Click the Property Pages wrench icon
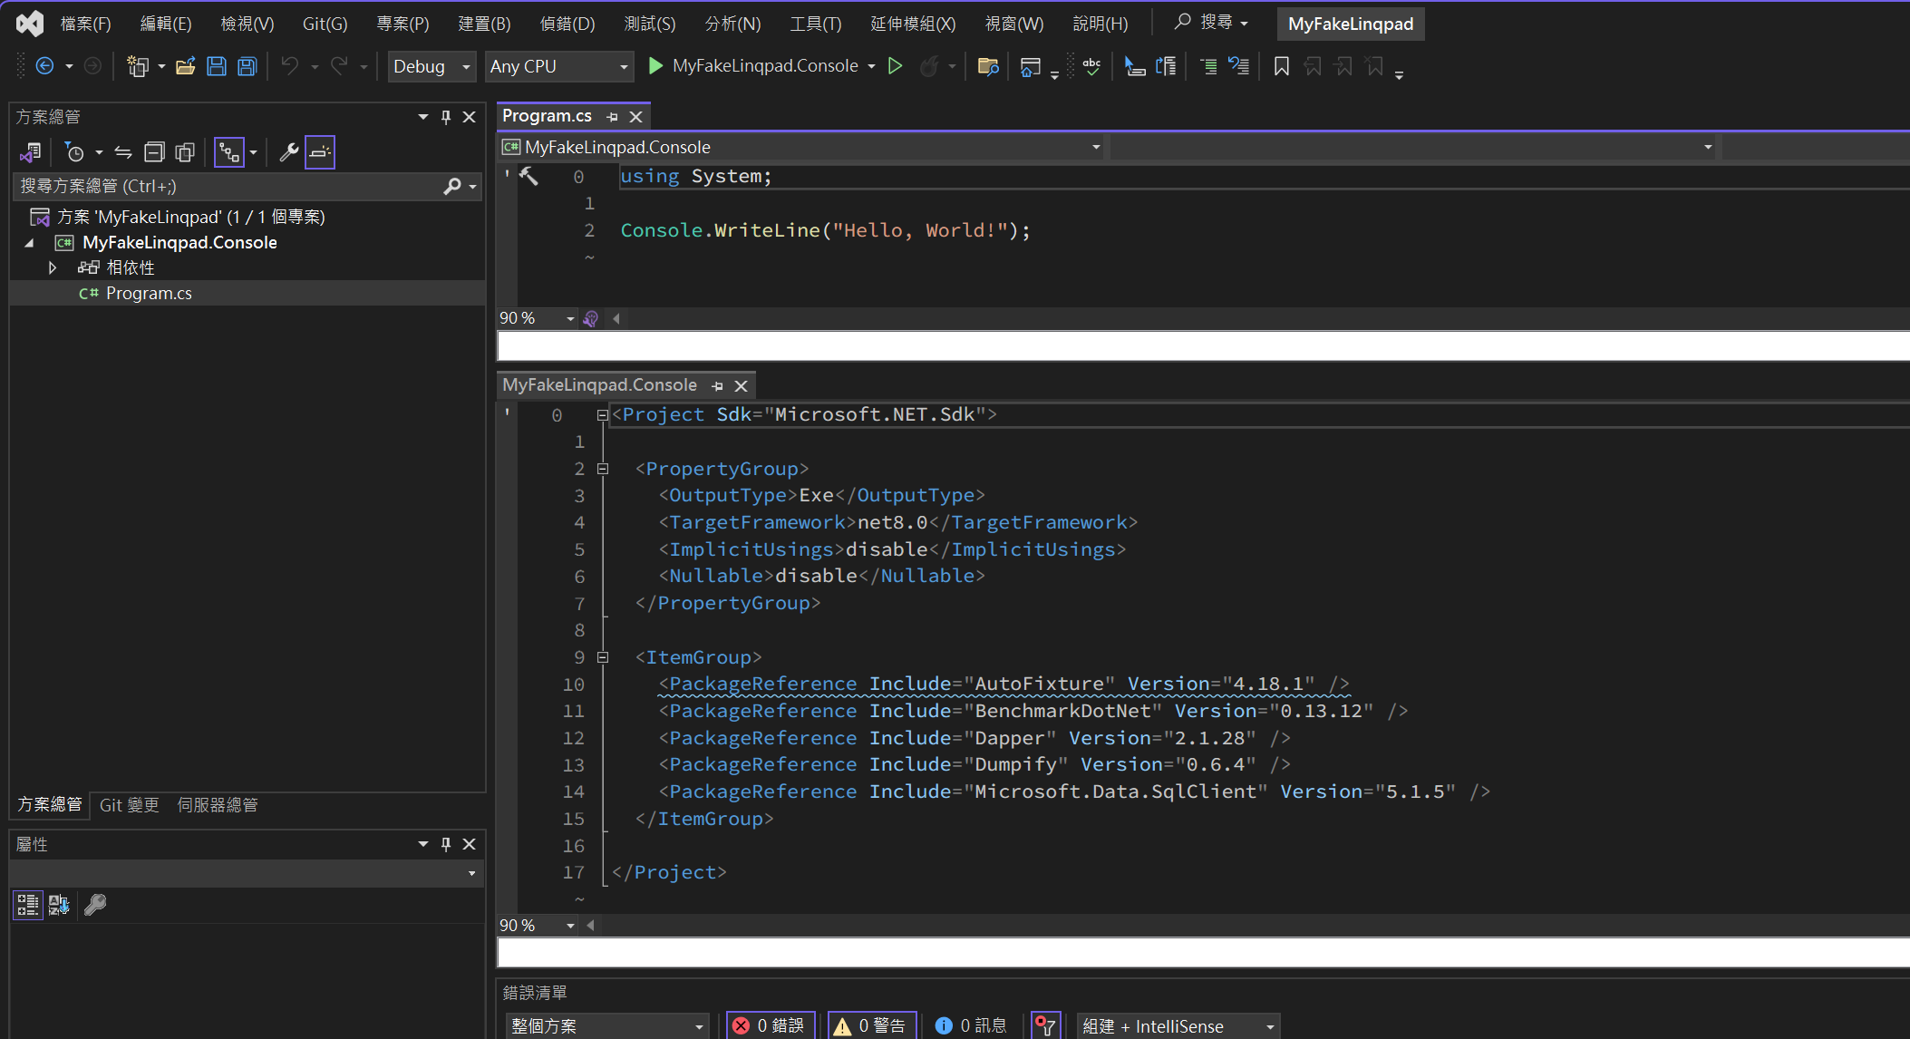The height and width of the screenshot is (1039, 1910). pos(95,905)
